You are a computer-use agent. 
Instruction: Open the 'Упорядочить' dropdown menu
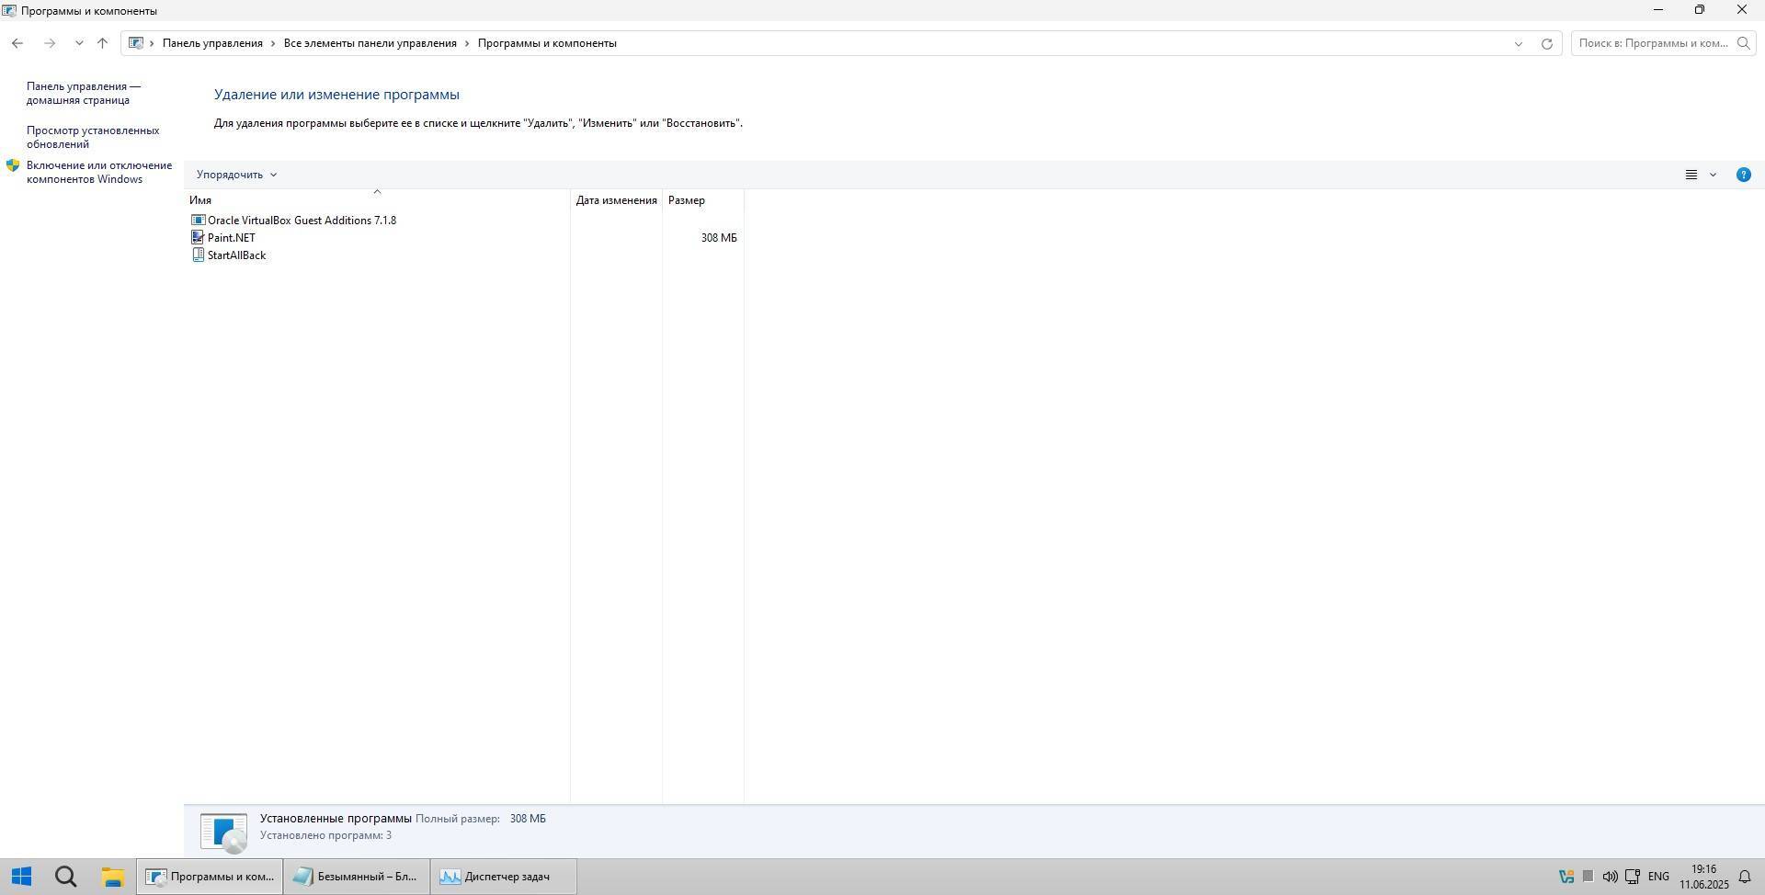pyautogui.click(x=236, y=175)
